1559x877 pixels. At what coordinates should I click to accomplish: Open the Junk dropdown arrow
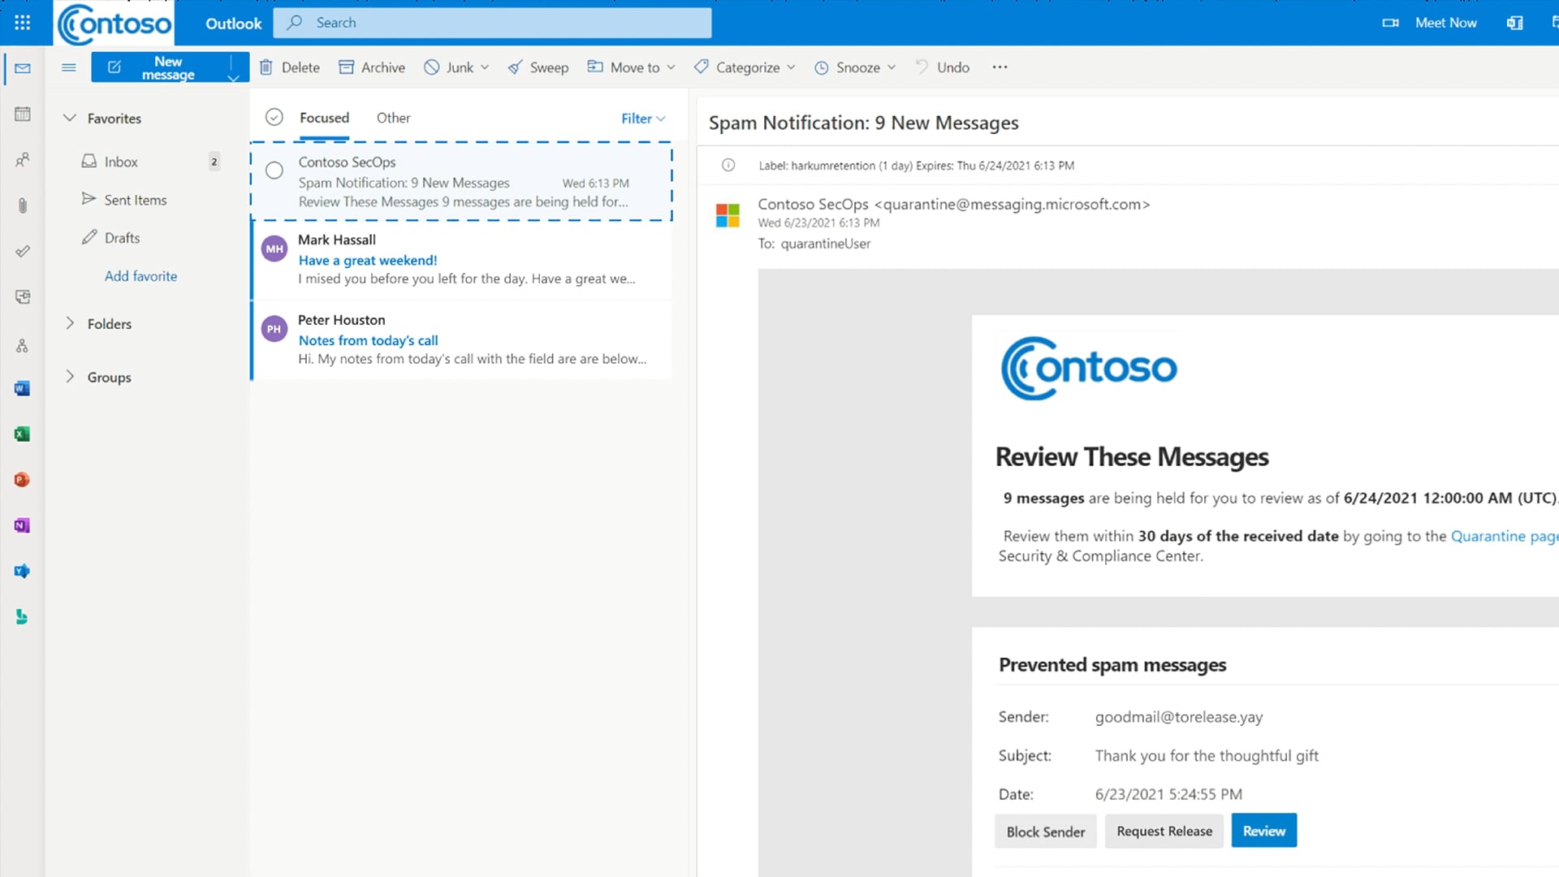485,67
